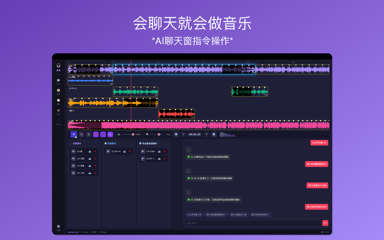Image resolution: width=384 pixels, height=240 pixels.
Task: Adjust the zoom slider at 3.0x
Action: click(x=156, y=134)
